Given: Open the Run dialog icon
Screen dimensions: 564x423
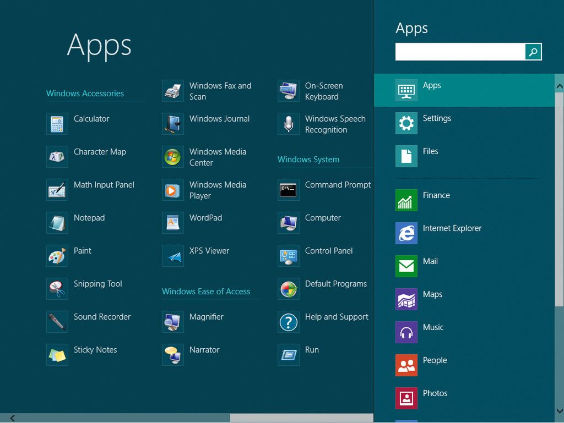Looking at the screenshot, I should tap(289, 355).
